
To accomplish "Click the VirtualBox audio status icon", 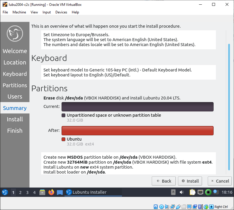I will tap(167, 206).
